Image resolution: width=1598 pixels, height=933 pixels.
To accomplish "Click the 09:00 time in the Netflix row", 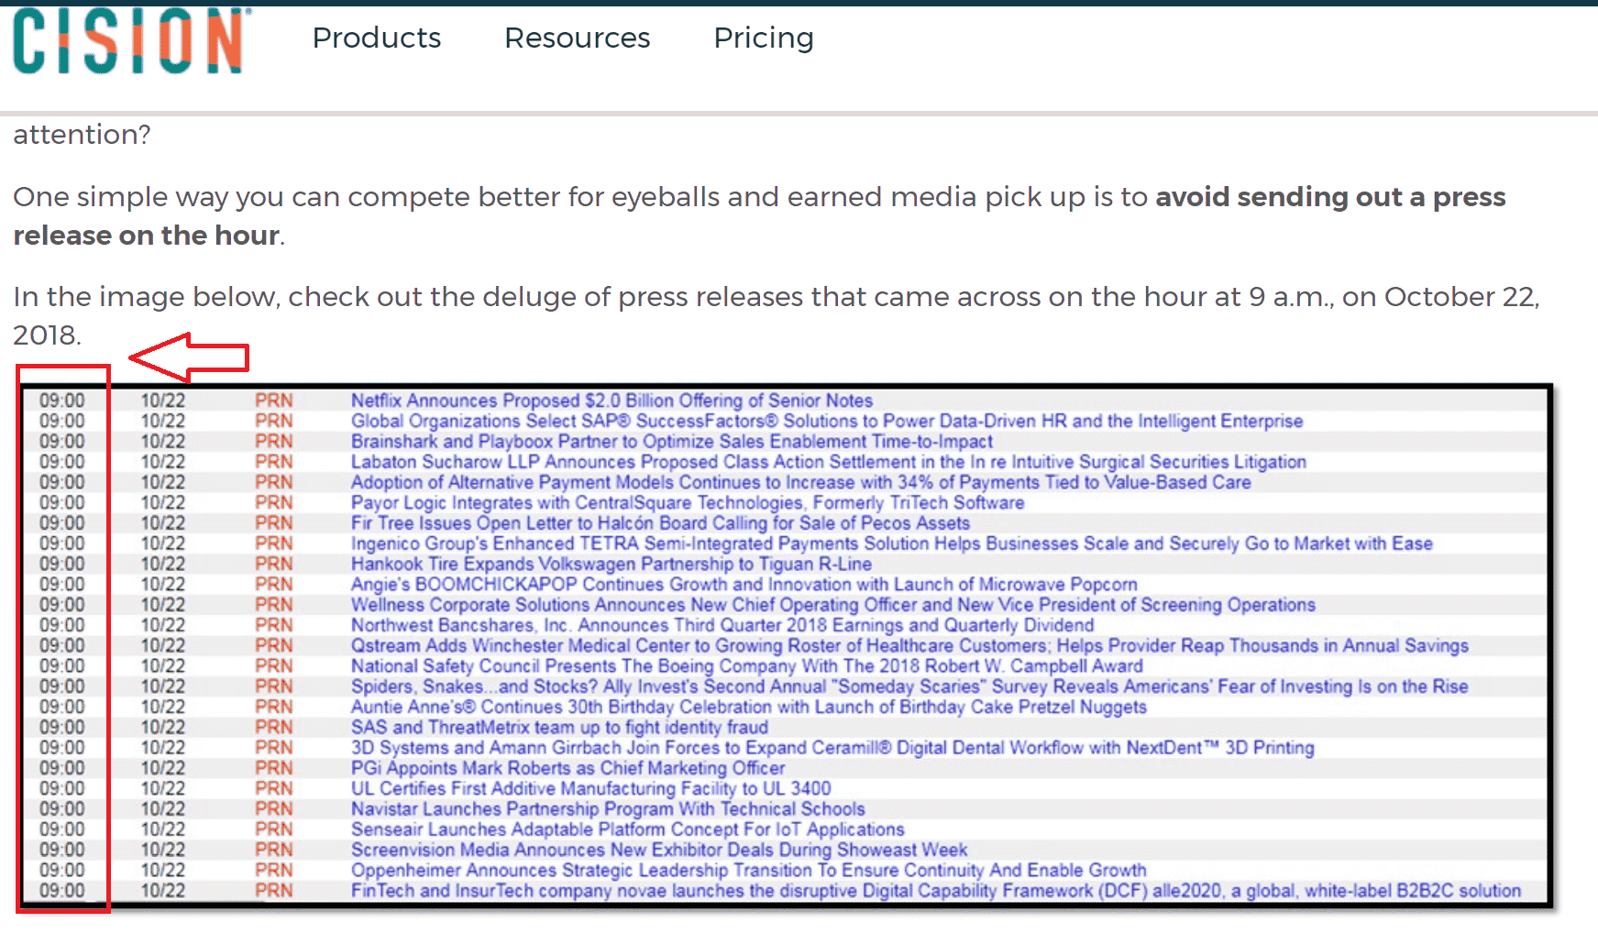I will (61, 401).
